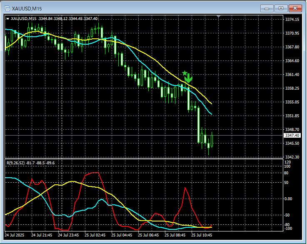
Task: Click the XAUUSD,M15 window title text
Action: 27,8
